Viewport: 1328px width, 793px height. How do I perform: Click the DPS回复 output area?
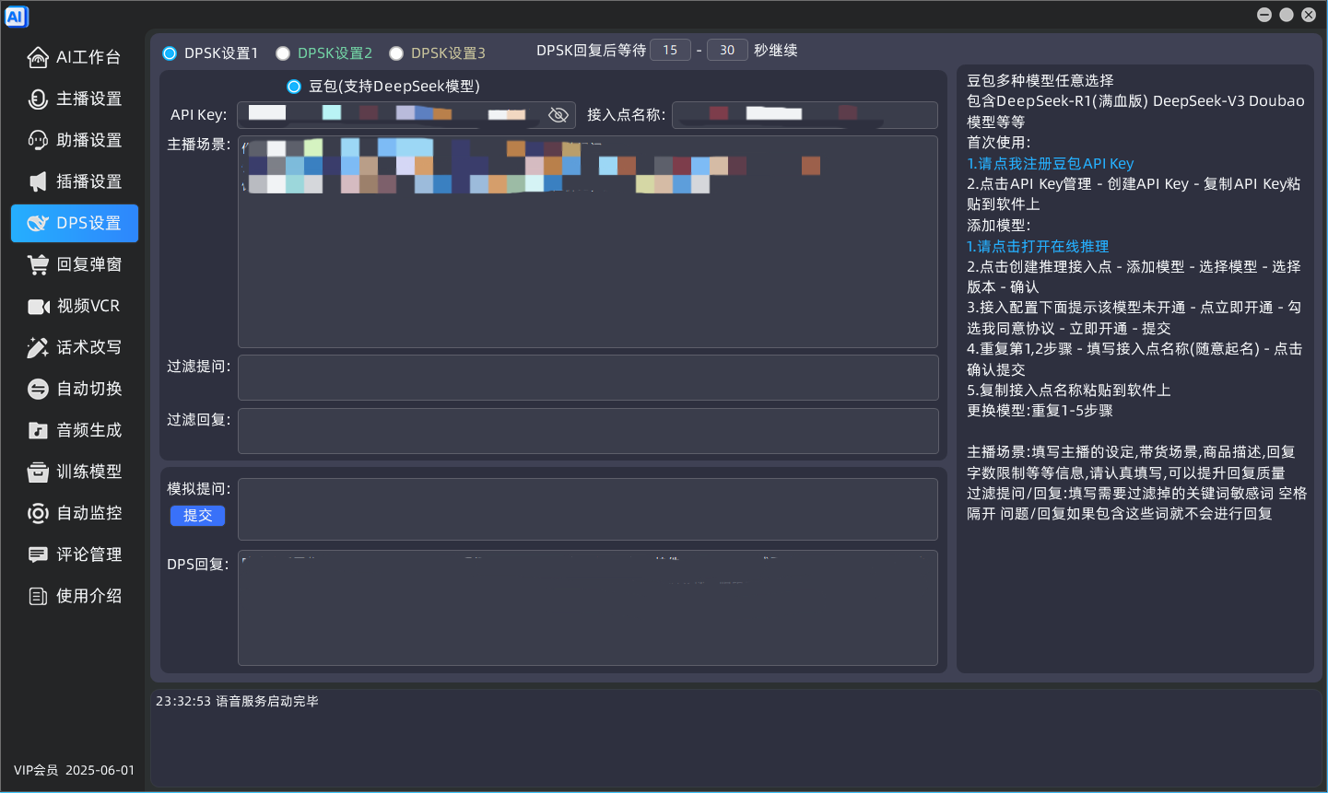(x=588, y=608)
